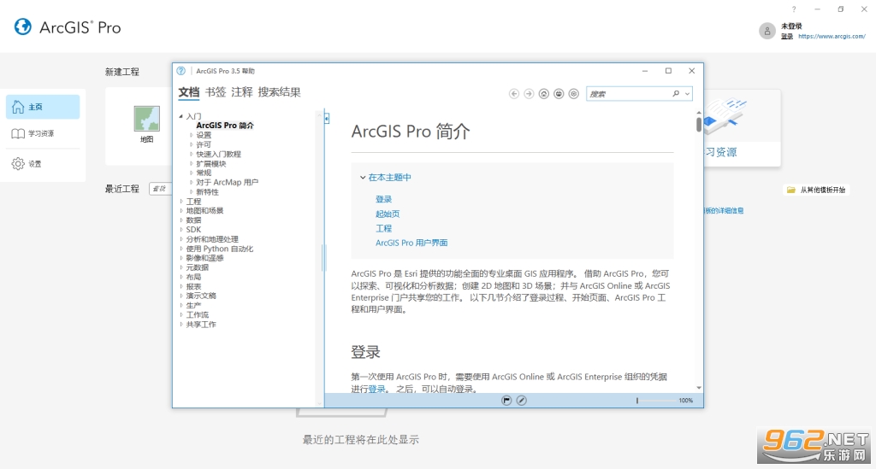This screenshot has width=876, height=469.
Task: Select ArcGIS Pro 简介 tree item
Action: (225, 126)
